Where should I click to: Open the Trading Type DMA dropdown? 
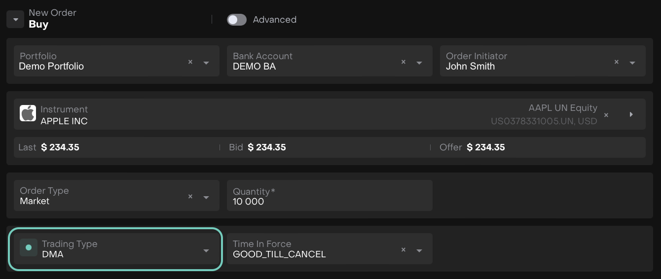pos(206,250)
